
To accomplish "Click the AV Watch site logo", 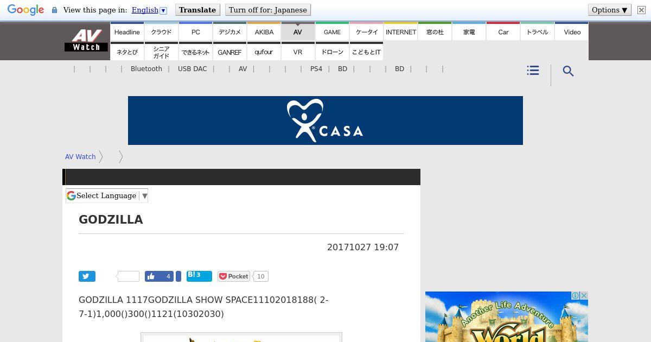I will tap(86, 41).
